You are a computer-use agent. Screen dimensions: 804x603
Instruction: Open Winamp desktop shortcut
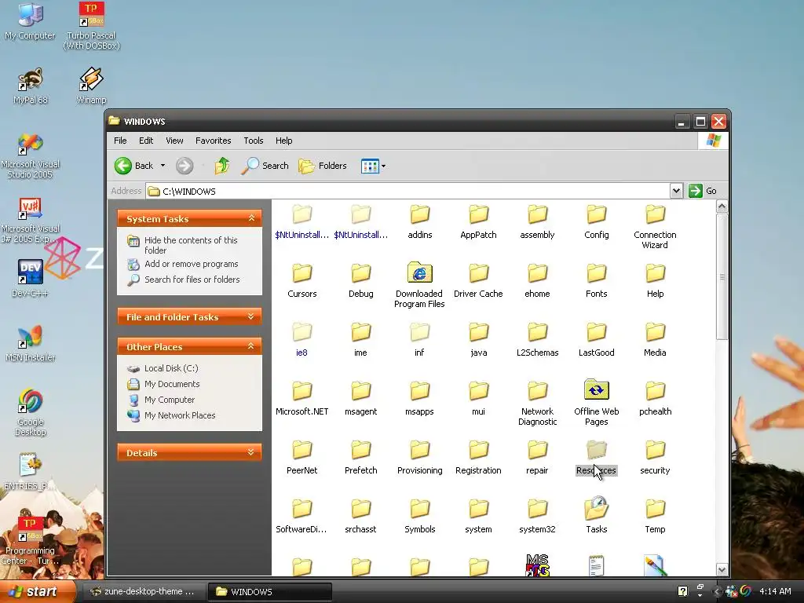[x=91, y=86]
